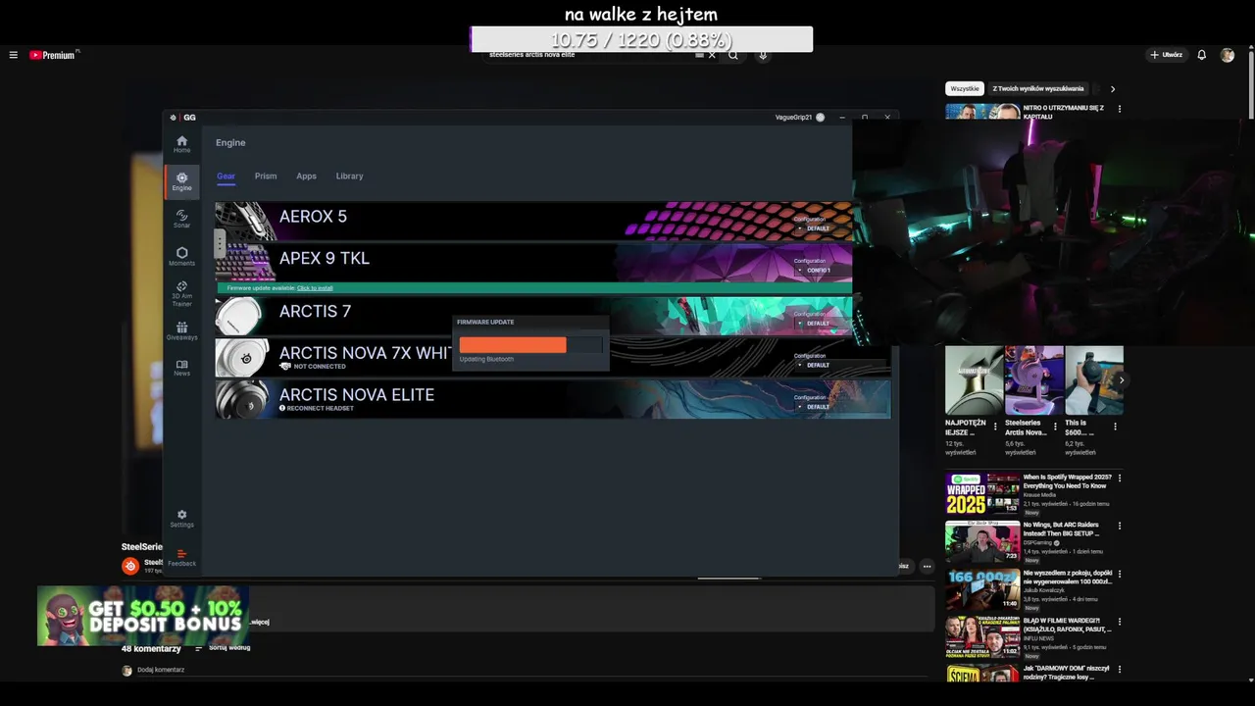Image resolution: width=1255 pixels, height=706 pixels.
Task: Open video actions three-dot menu
Action: [927, 566]
